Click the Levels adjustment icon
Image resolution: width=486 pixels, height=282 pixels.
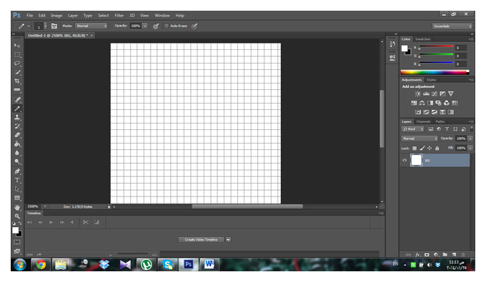click(426, 94)
